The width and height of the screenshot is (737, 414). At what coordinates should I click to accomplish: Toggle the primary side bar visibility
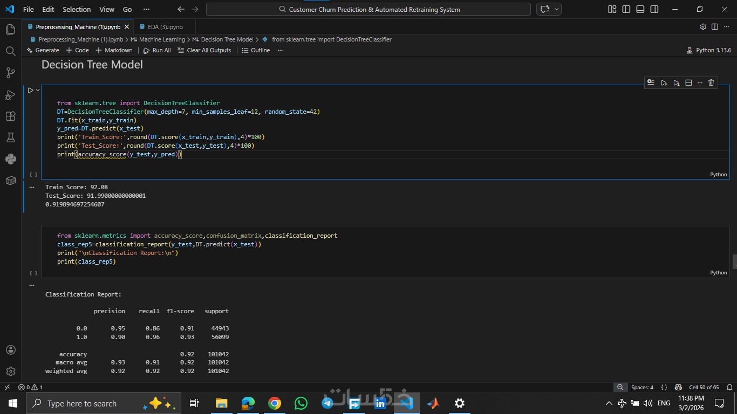click(626, 9)
